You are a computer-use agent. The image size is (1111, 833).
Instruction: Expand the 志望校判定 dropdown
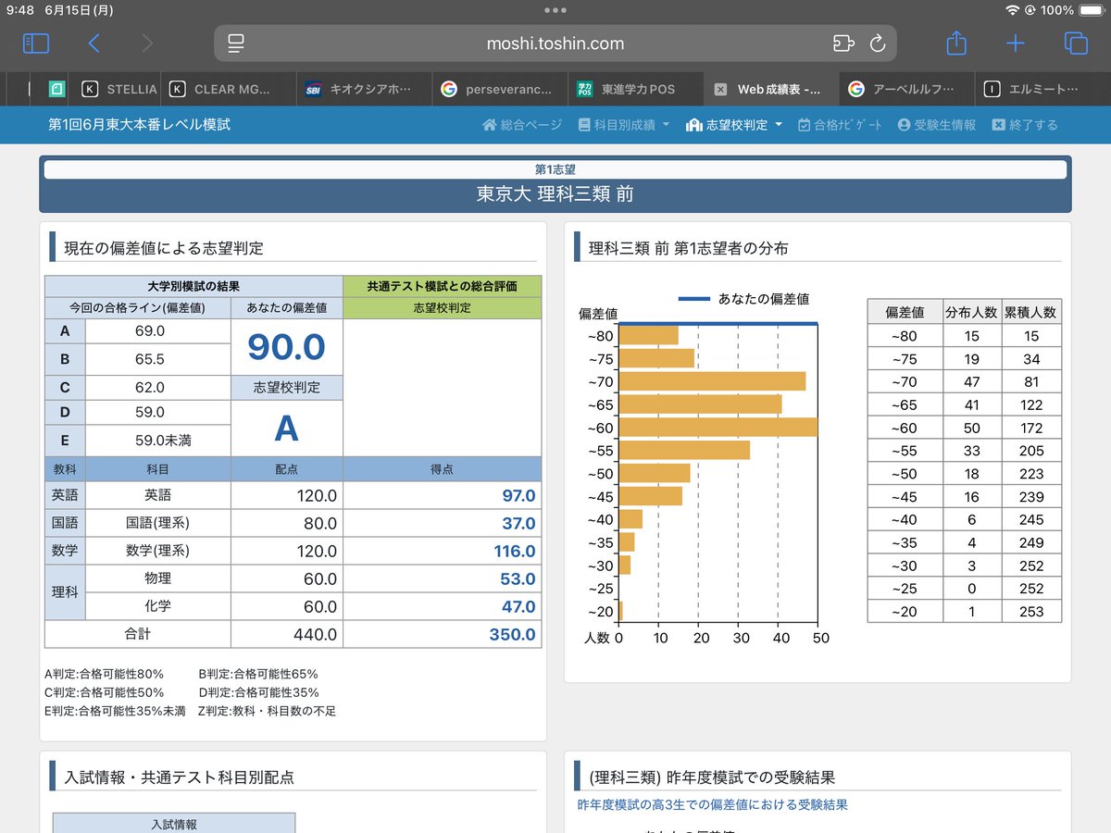click(x=734, y=125)
